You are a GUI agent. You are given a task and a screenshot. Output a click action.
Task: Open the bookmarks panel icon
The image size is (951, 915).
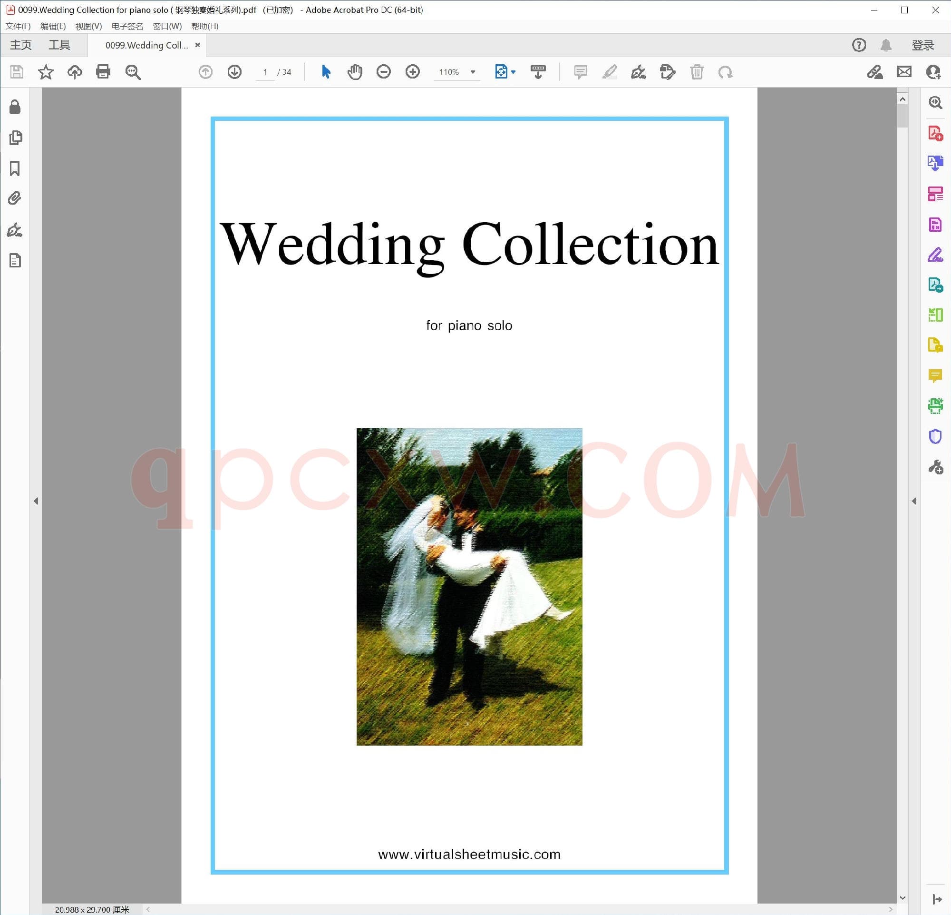(x=15, y=168)
